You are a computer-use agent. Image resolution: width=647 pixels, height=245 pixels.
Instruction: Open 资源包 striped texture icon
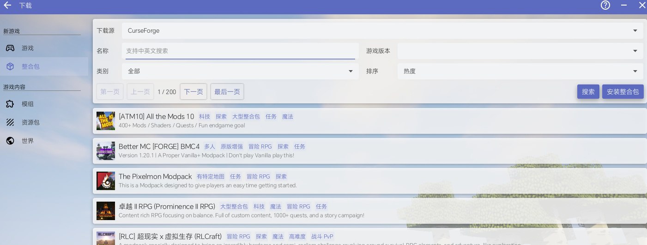10,122
